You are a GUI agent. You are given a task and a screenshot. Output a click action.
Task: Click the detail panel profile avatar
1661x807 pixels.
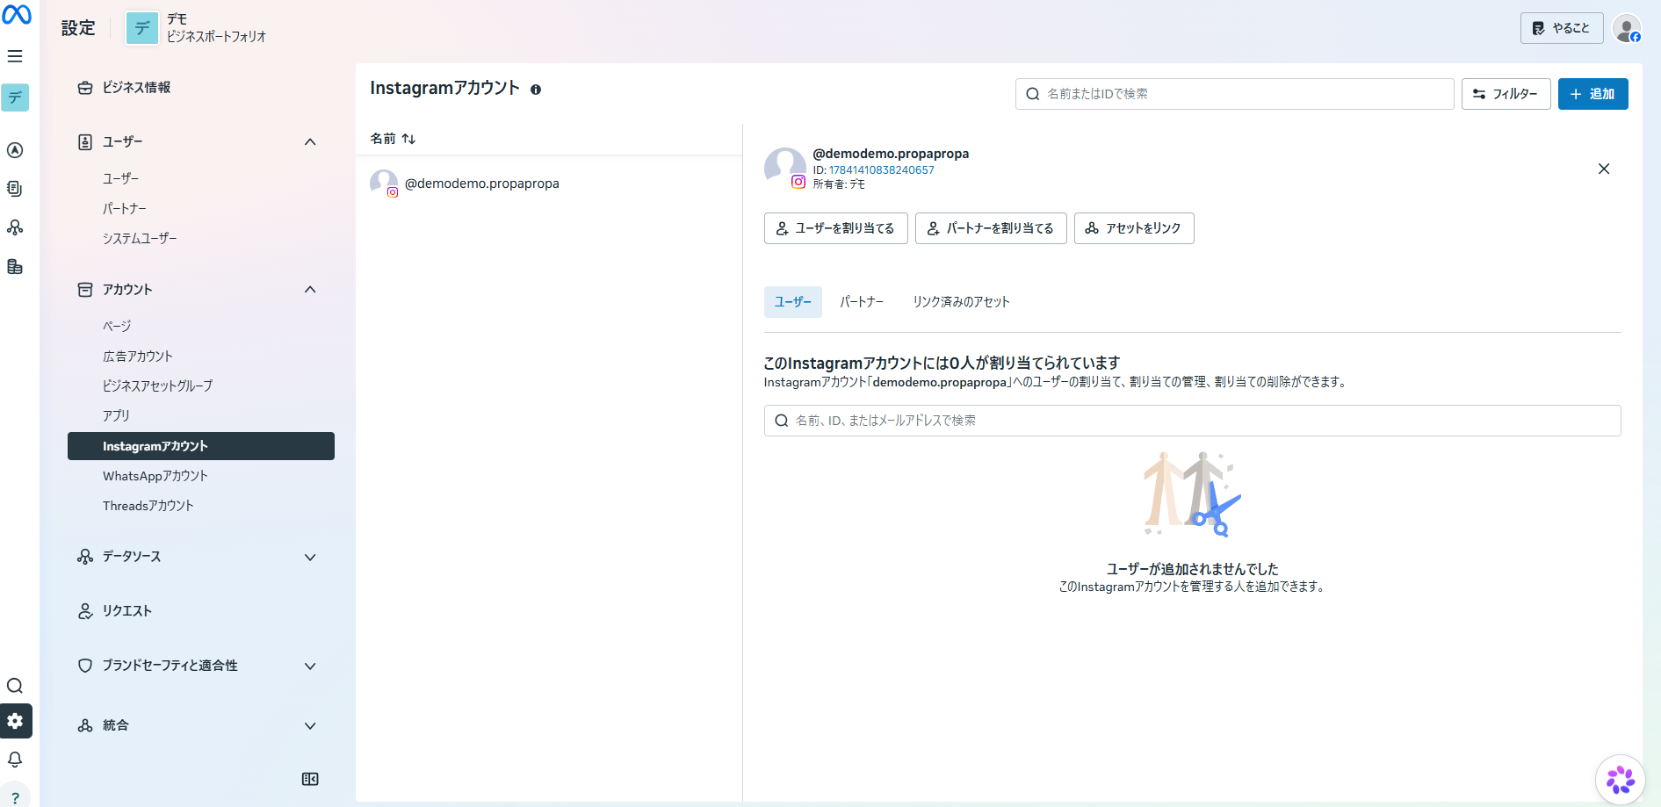pos(784,168)
